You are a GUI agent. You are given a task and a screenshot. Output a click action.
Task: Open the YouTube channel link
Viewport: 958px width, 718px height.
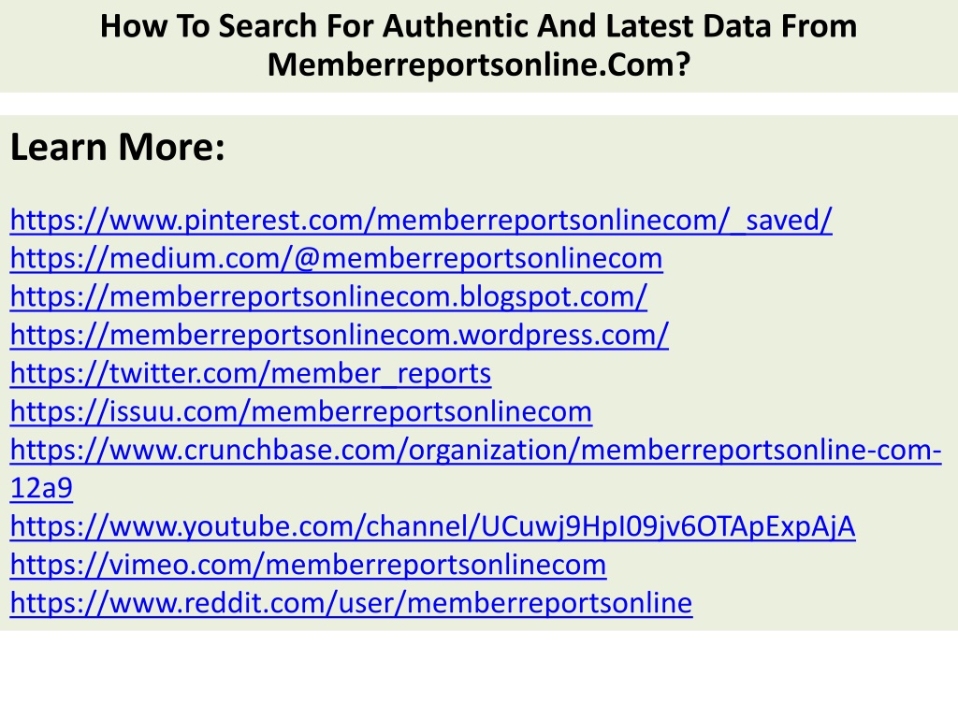click(x=432, y=526)
